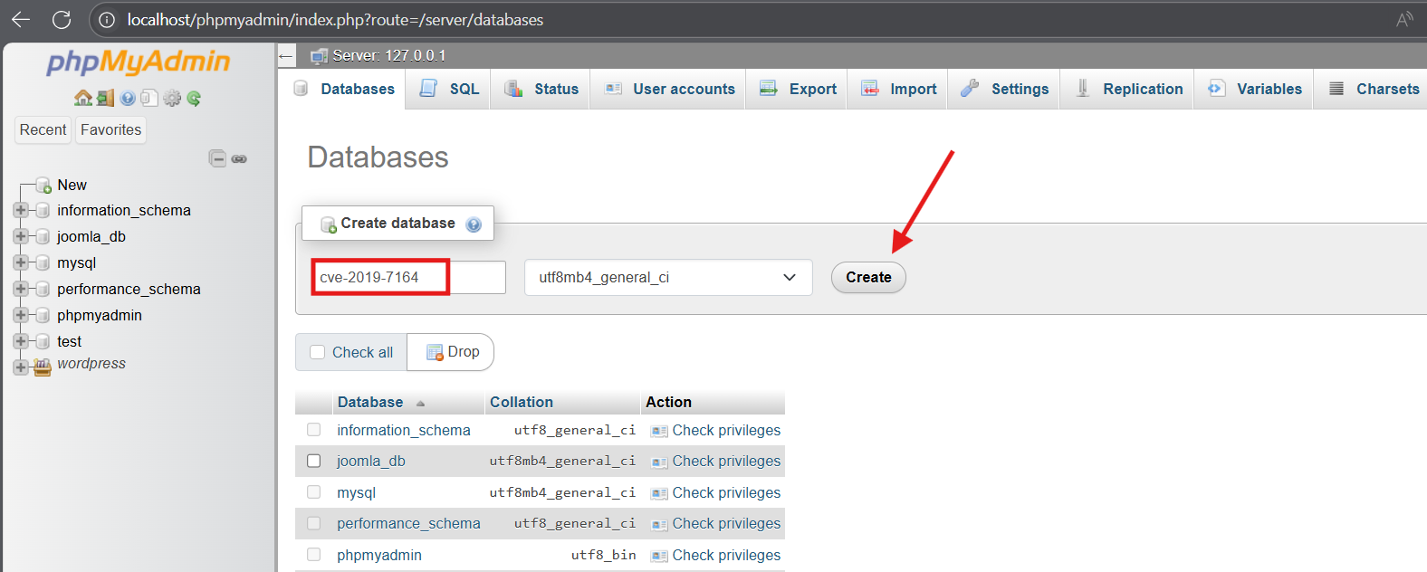This screenshot has width=1427, height=572.
Task: Click the joomla_db database icon in tree
Action: tap(42, 237)
